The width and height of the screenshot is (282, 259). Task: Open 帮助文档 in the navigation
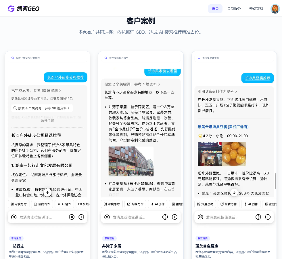coord(256,9)
